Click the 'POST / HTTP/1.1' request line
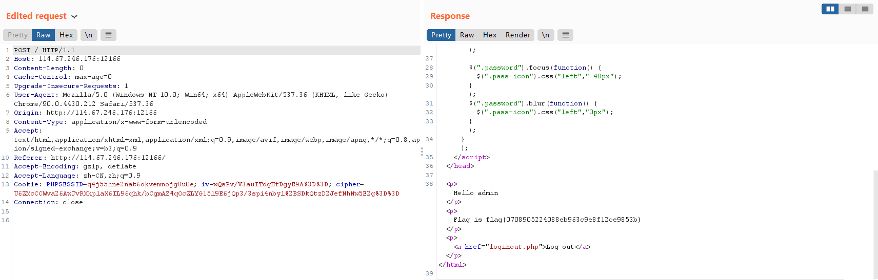Screen dimensions: 878x280 tap(44, 50)
